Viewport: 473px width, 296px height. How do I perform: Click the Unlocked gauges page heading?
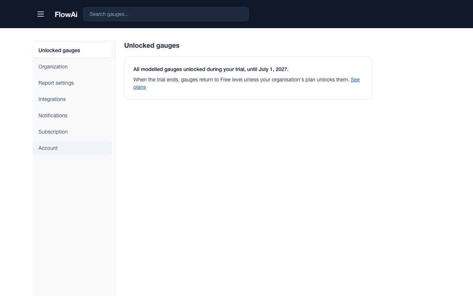click(152, 46)
